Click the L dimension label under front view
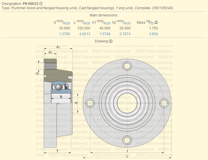Image resolution: width=208 pixels, height=160 pixels. click(x=127, y=156)
